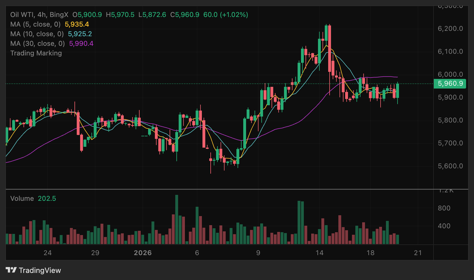This screenshot has height=280, width=474.
Task: Click the yellow MA value 5,935.4
Action: click(77, 24)
